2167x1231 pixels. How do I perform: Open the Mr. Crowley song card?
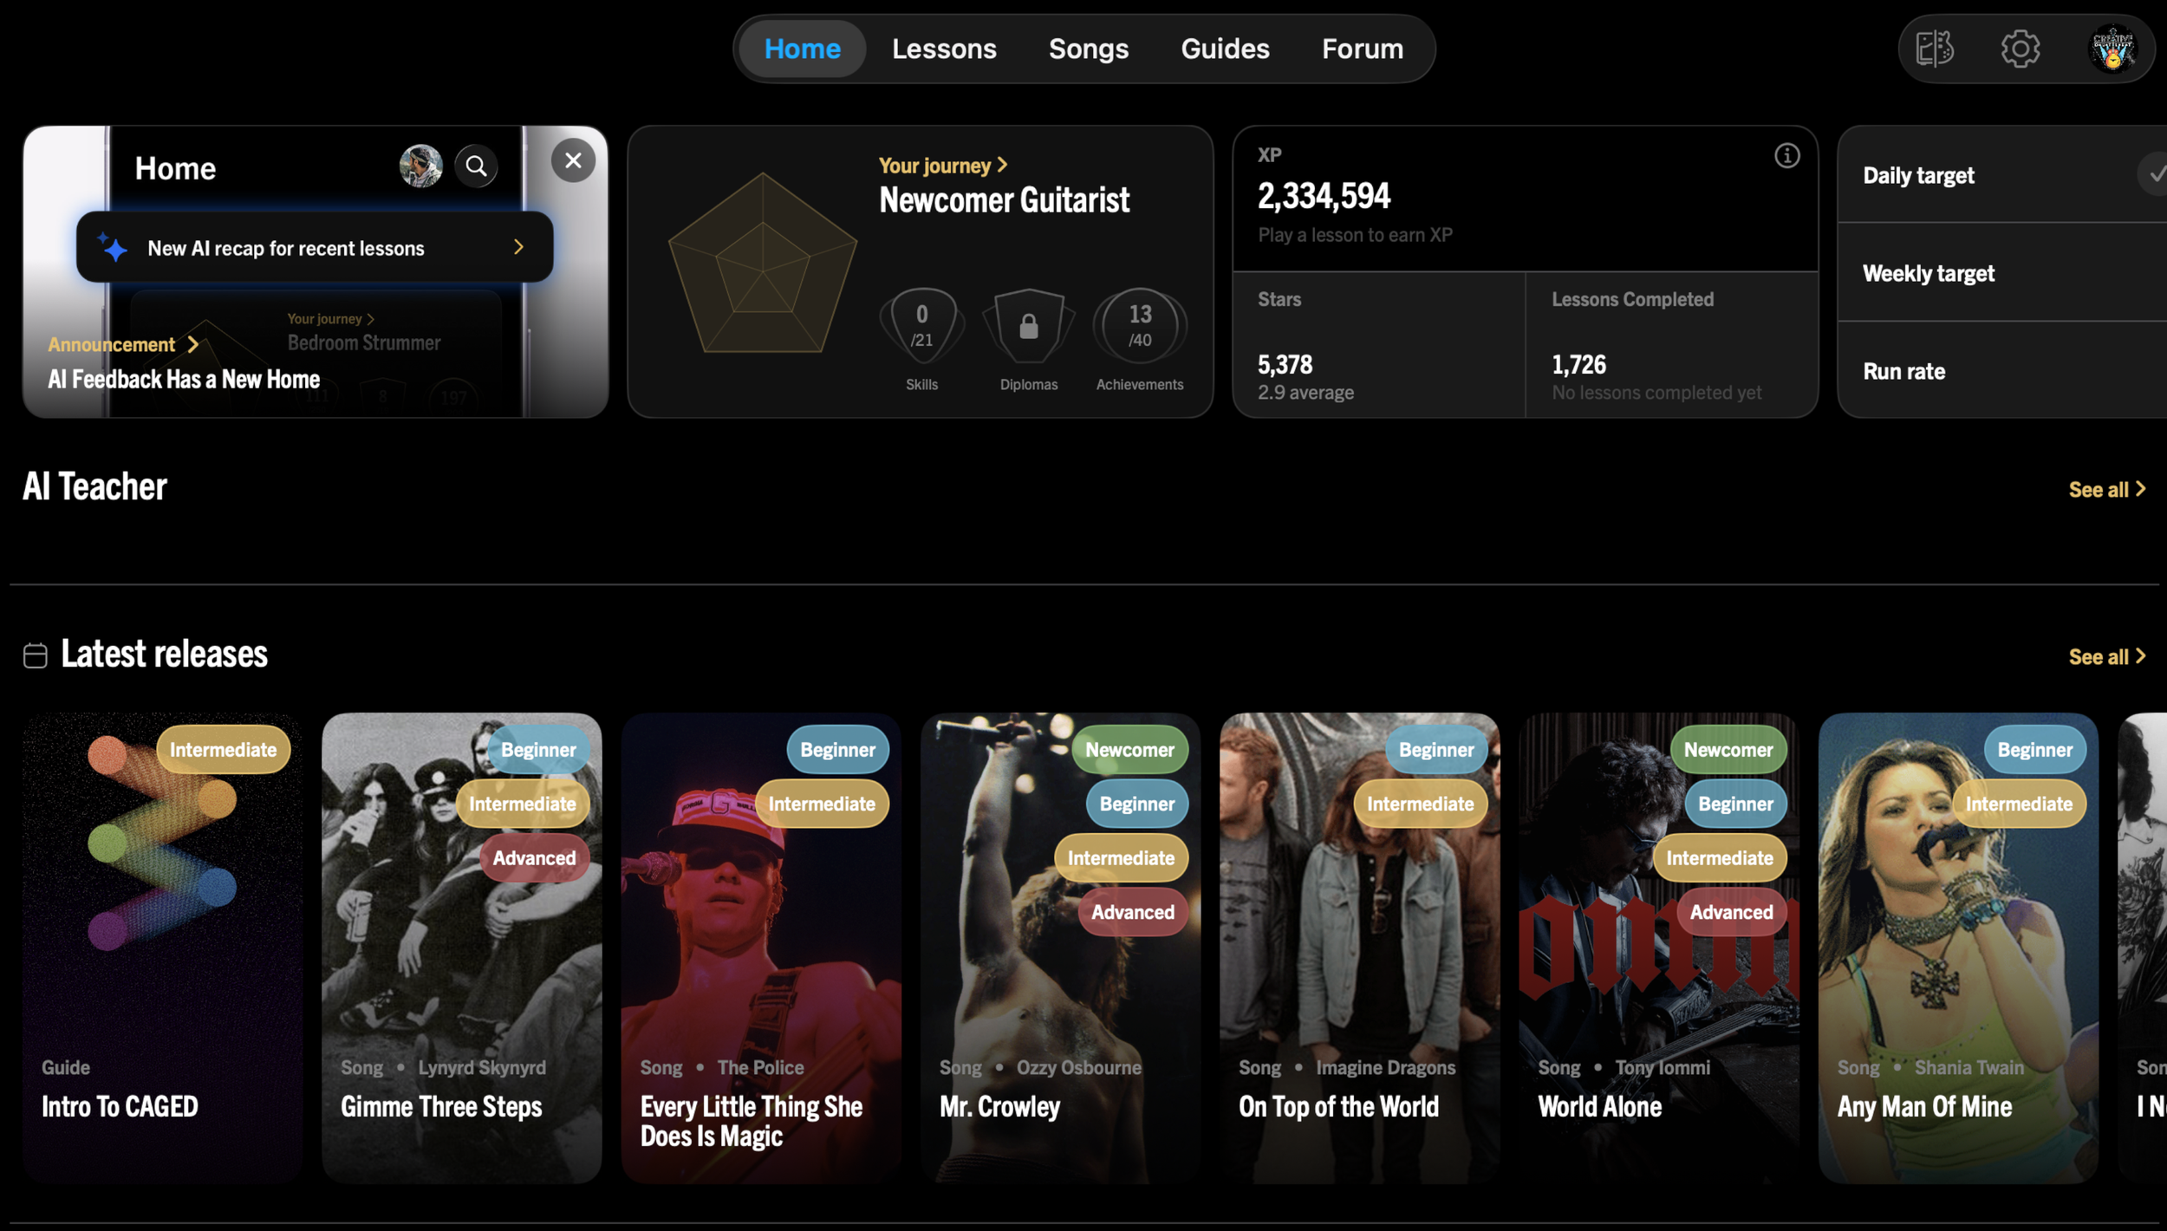[1060, 948]
